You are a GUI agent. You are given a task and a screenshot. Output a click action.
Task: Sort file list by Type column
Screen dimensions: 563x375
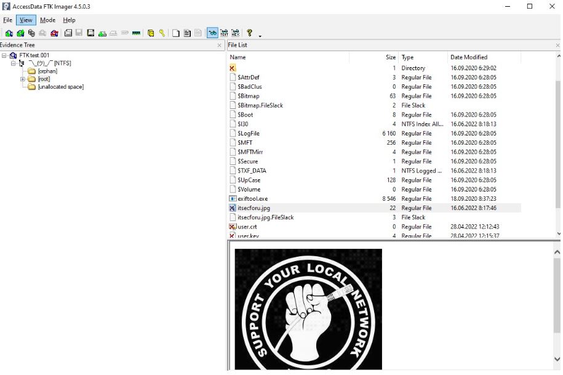click(423, 57)
